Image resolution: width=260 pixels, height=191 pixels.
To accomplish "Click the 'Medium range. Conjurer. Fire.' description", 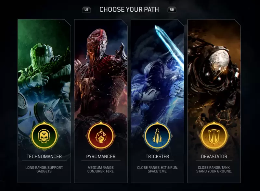I will pyautogui.click(x=101, y=169).
